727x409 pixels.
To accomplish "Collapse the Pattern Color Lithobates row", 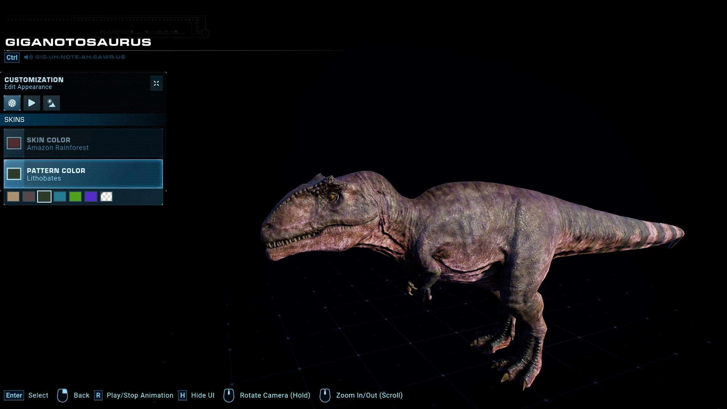I will tap(83, 174).
